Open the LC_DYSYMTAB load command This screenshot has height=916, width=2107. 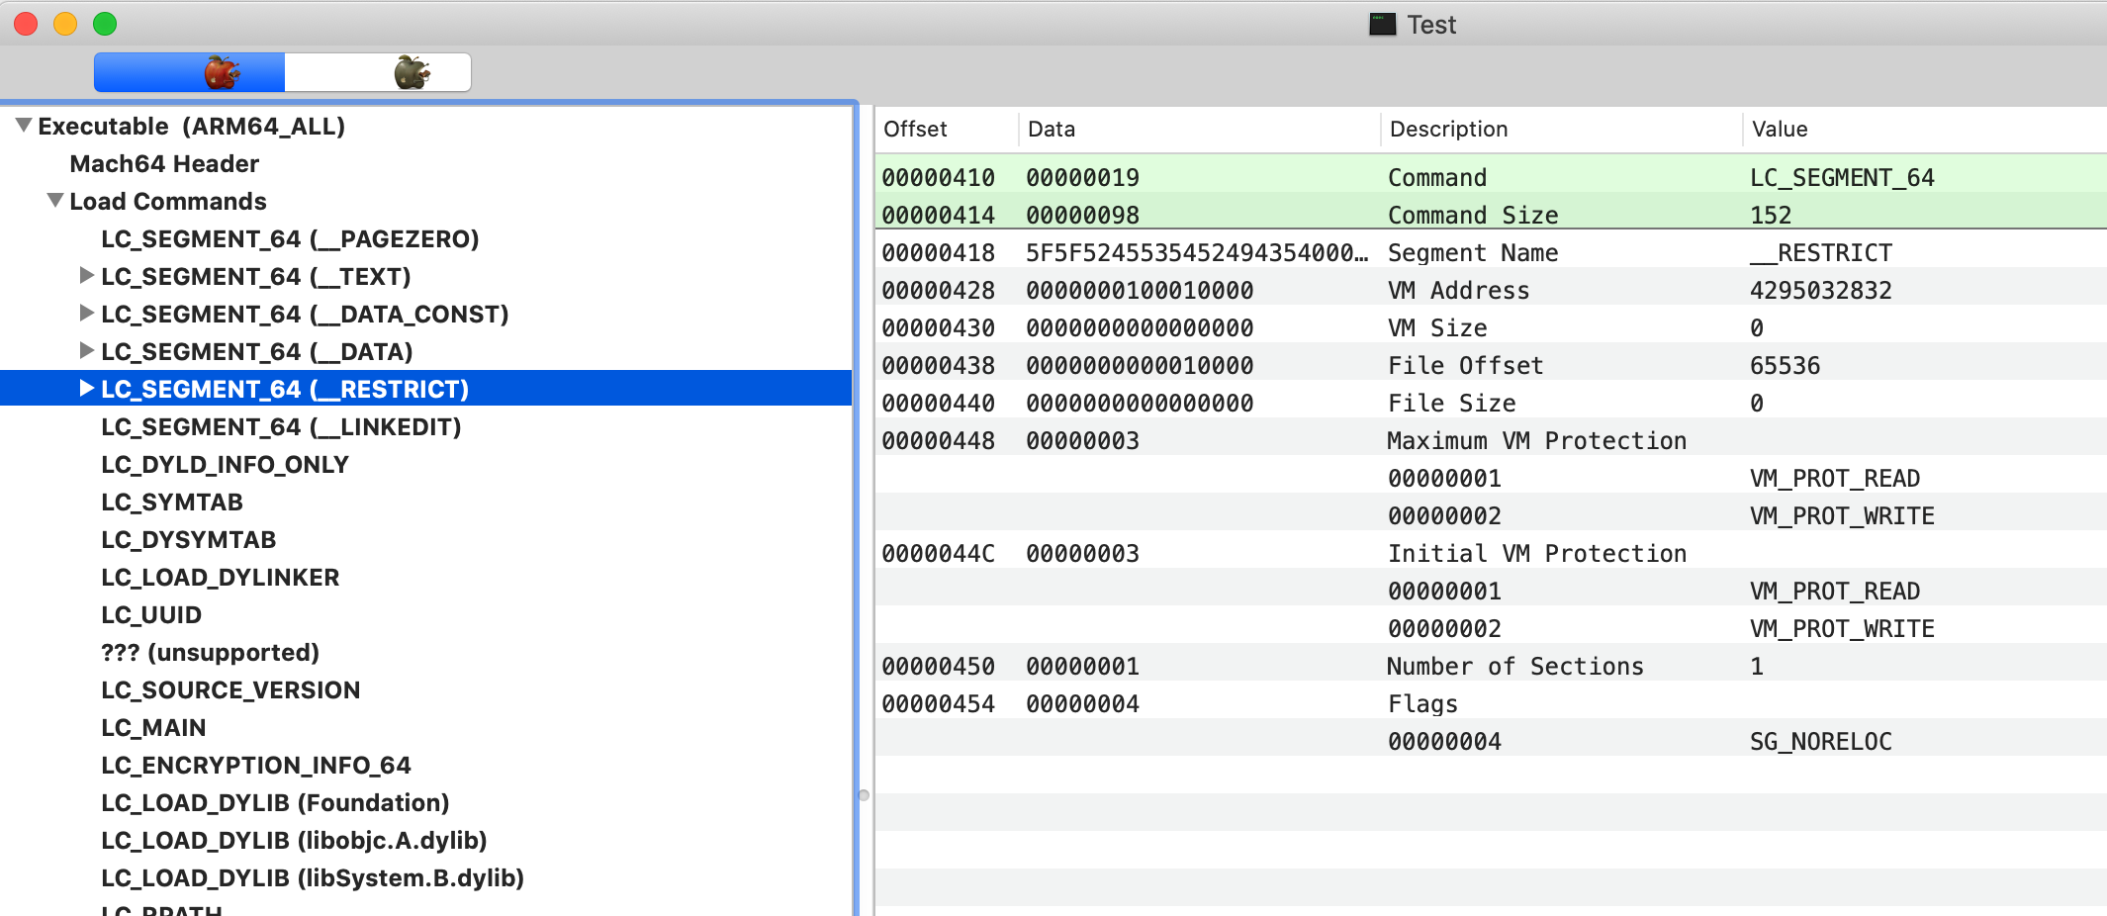(x=189, y=540)
